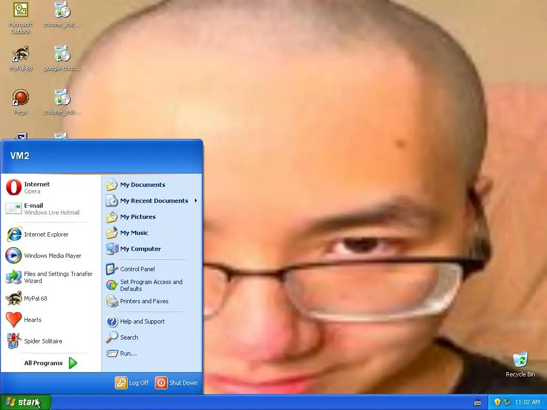Click the All Programs label
This screenshot has height=410, width=547.
click(44, 363)
